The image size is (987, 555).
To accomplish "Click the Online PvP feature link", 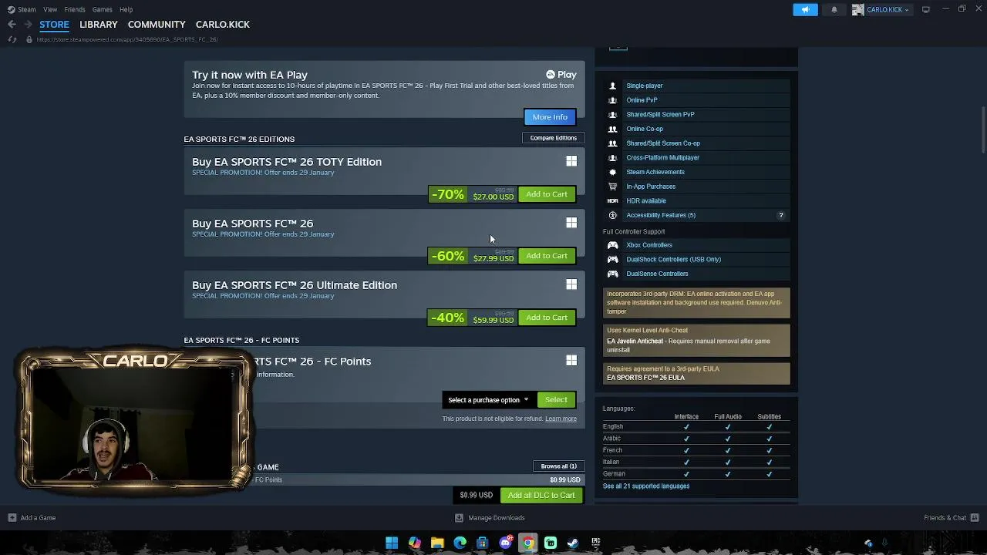I will [642, 100].
